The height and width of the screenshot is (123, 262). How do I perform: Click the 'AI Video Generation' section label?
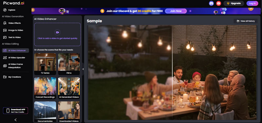(x=13, y=17)
